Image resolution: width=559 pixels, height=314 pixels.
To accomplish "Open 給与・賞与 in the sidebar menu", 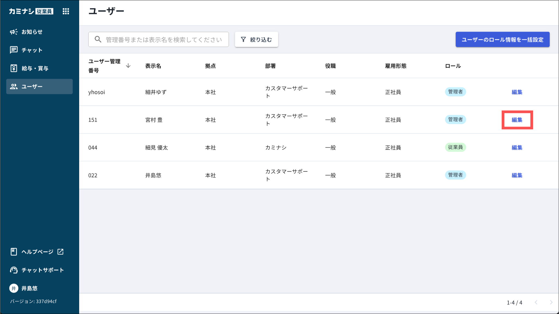I will tap(35, 68).
